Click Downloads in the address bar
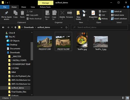 click(x=29, y=27)
